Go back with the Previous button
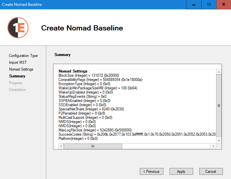 [x=151, y=172]
